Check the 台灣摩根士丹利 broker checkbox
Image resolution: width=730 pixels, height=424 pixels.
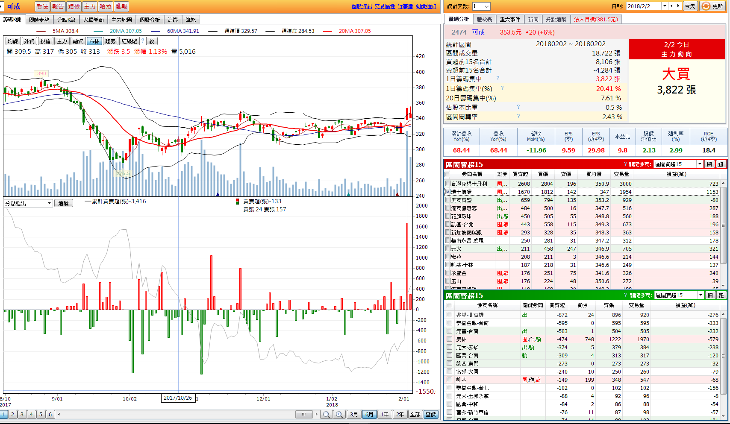pos(447,184)
